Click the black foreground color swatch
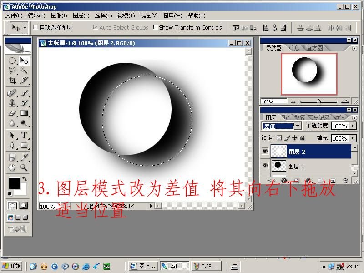364x273 pixels. (14, 183)
